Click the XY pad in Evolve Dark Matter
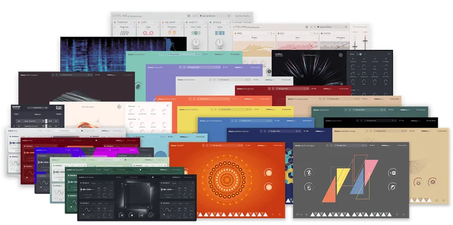Viewport: 453px width, 225px height. pos(136,196)
